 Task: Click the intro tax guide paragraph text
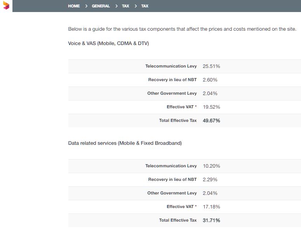click(182, 29)
